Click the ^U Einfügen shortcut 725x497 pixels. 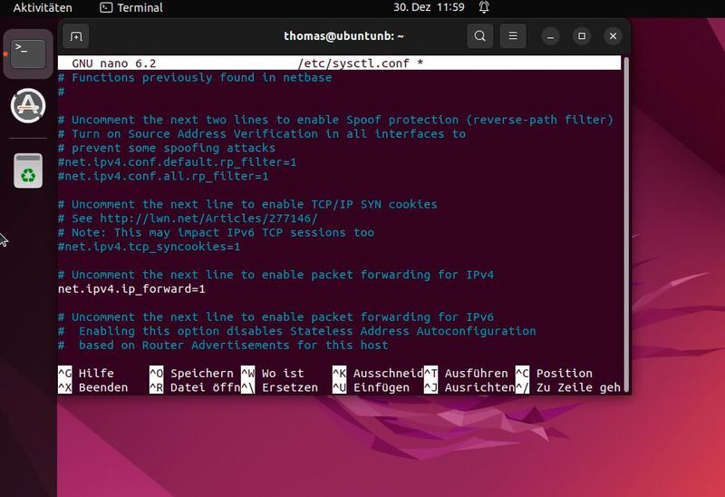pyautogui.click(x=371, y=387)
